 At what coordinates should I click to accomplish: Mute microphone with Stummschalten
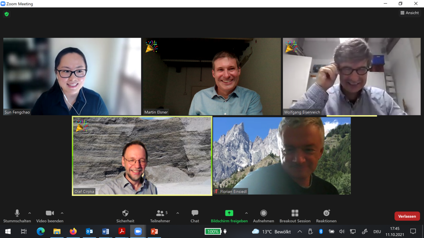(17, 216)
